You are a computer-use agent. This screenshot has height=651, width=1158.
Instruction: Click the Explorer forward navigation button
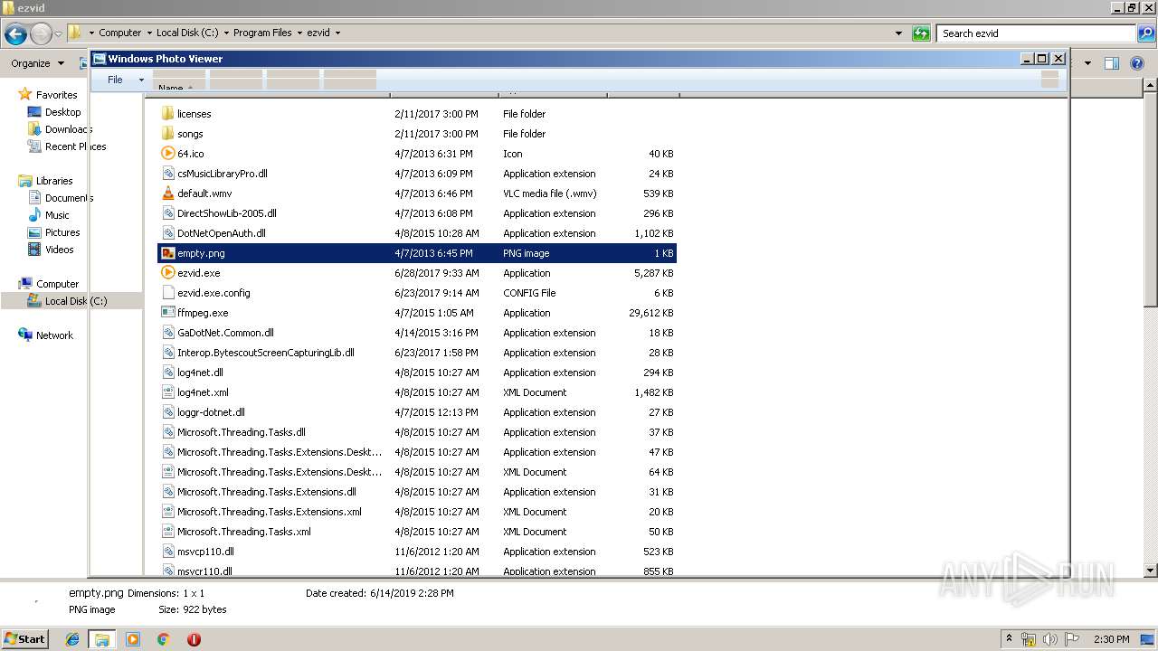pyautogui.click(x=41, y=33)
